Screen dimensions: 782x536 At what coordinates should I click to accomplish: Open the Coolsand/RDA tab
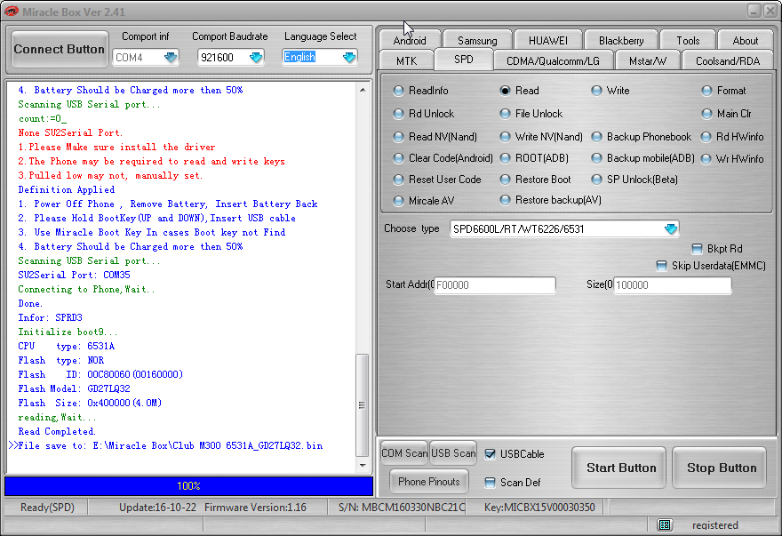[x=728, y=60]
